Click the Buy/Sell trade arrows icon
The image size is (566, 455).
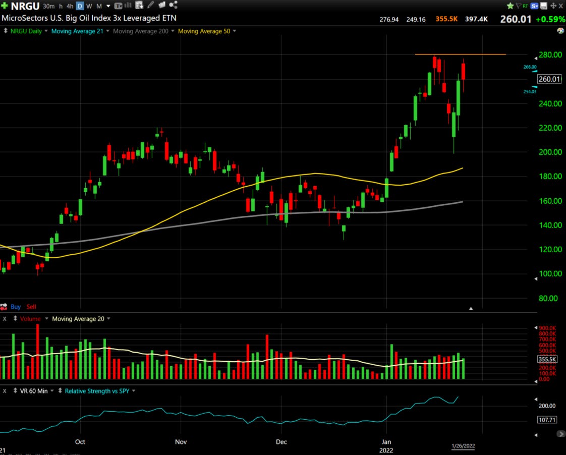[x=4, y=307]
